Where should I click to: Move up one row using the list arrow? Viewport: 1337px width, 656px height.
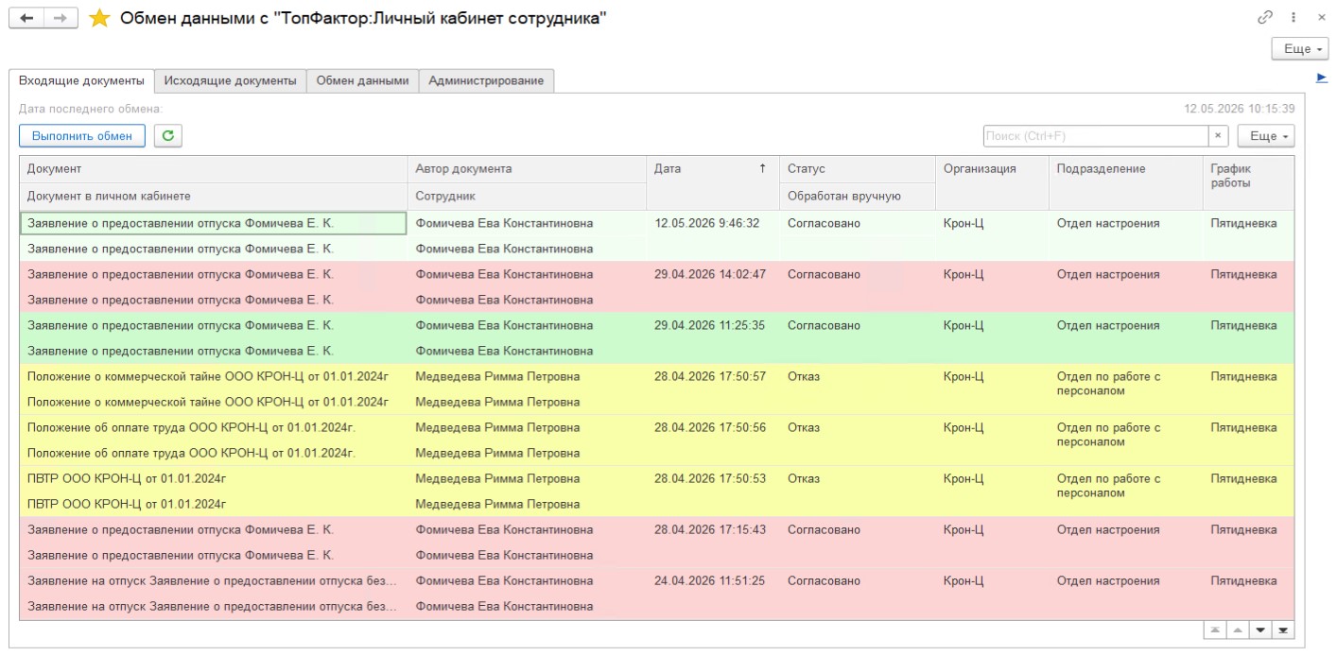tap(1236, 630)
